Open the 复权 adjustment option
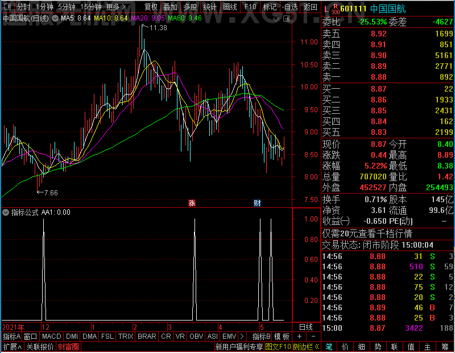This screenshot has height=353, width=455. (x=151, y=6)
